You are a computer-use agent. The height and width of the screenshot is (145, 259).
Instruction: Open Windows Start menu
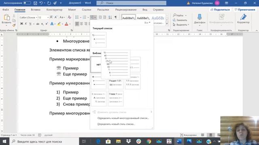point(4,141)
